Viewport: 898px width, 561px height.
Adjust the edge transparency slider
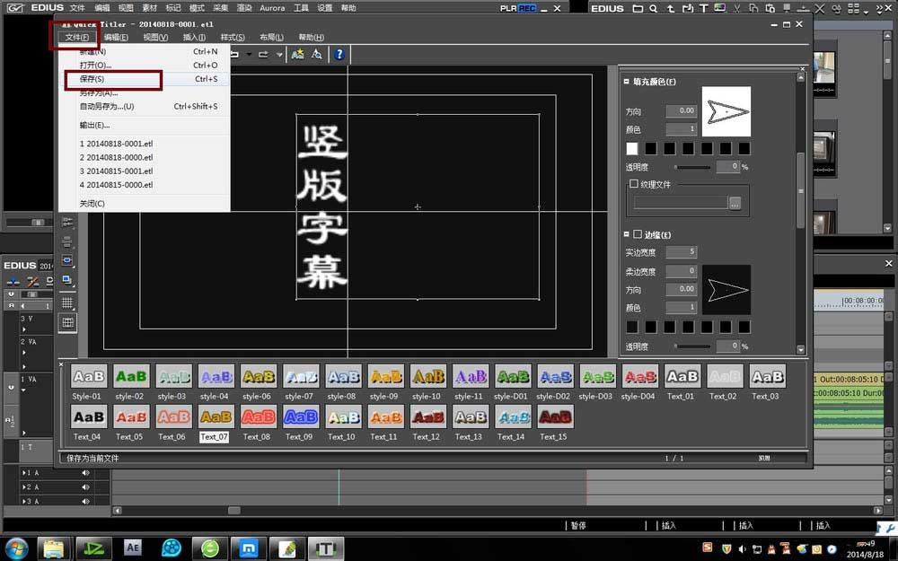(692, 346)
